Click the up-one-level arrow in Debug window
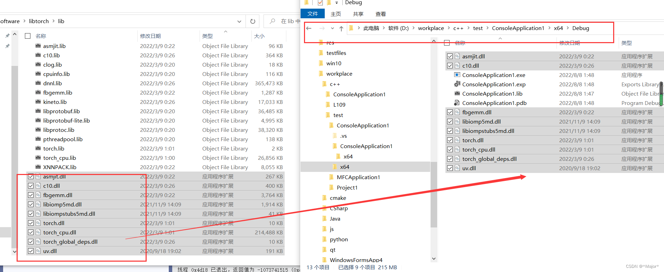 click(x=341, y=28)
